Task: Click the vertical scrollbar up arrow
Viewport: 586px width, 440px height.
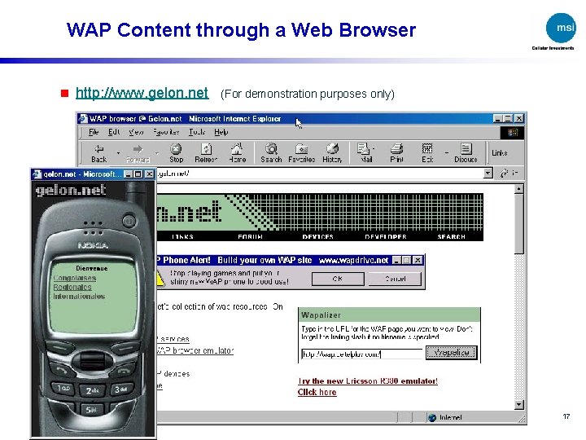Action: (519, 189)
